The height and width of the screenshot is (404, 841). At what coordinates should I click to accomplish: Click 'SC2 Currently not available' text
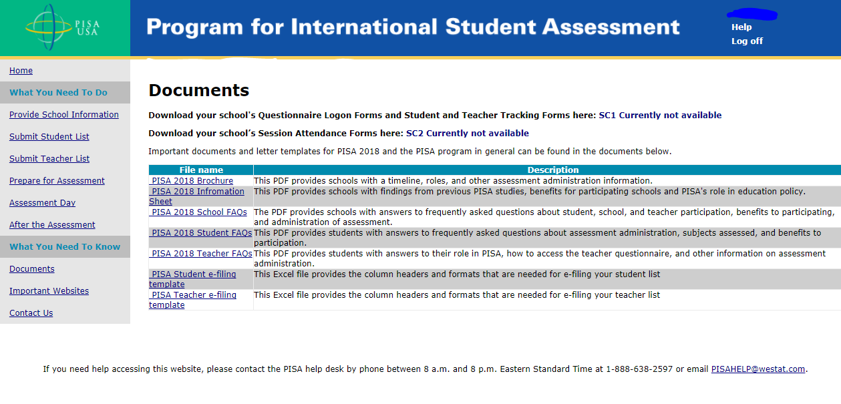468,134
